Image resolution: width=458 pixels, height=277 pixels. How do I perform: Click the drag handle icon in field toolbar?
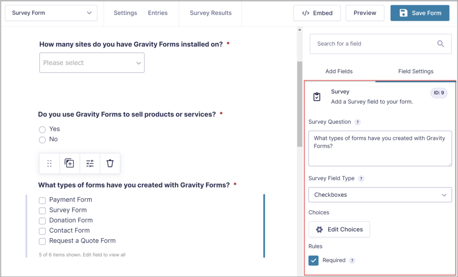49,164
